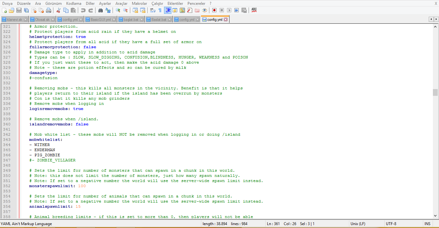This screenshot has width=439, height=228.
Task: Click the monsterspawnlimit value 100
Action: pyautogui.click(x=82, y=186)
